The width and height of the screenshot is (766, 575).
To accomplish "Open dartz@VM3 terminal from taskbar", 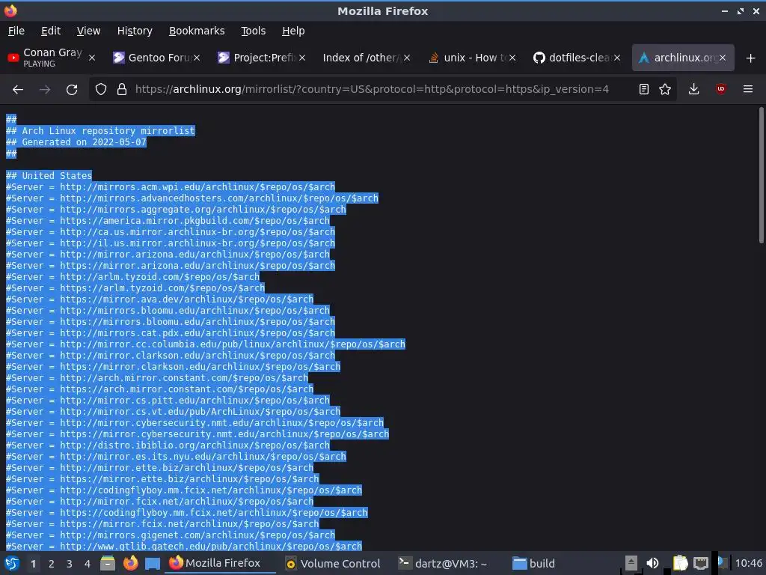I will 443,563.
